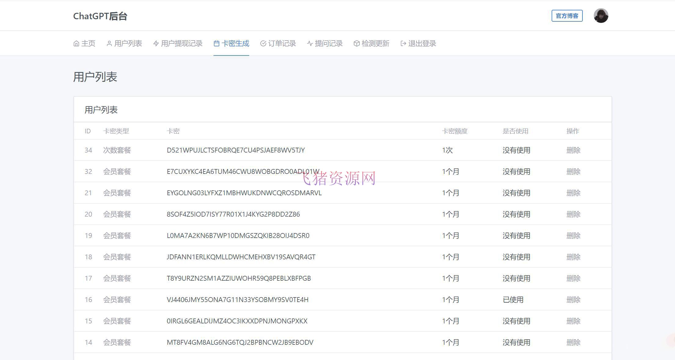675x360 pixels.
Task: Click the user icon beside 用户列表
Action: point(109,44)
